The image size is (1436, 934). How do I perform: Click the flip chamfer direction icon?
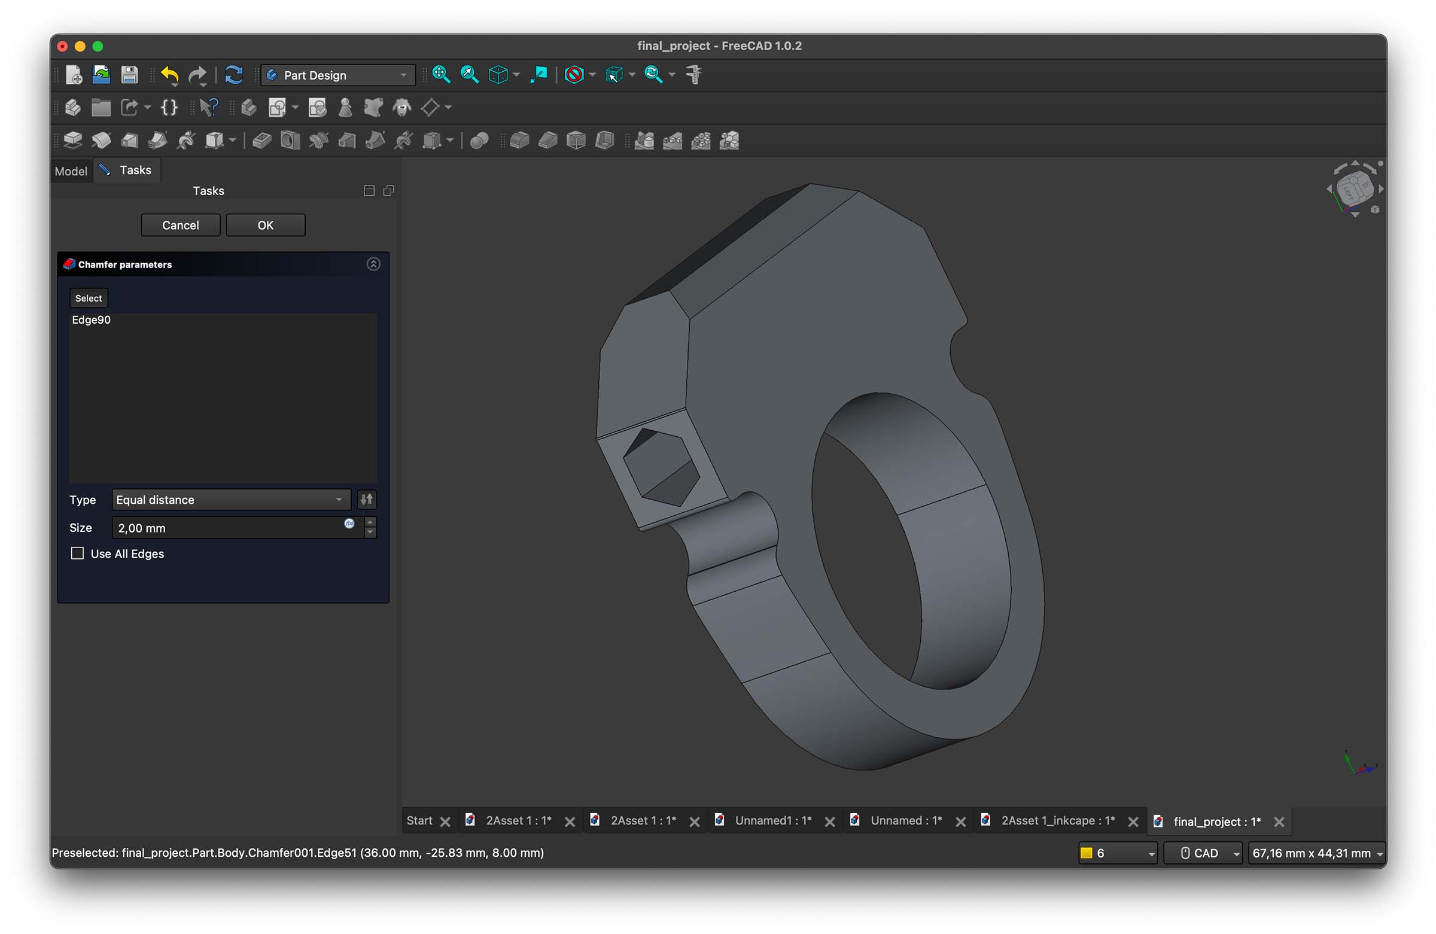click(x=366, y=500)
